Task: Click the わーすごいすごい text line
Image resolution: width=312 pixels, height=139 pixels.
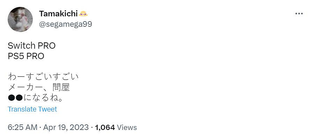Action: (43, 76)
